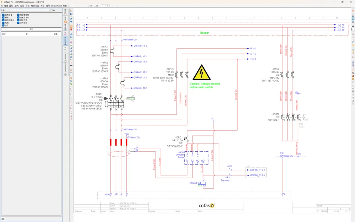Select the circle drawing tool

tap(353, 90)
